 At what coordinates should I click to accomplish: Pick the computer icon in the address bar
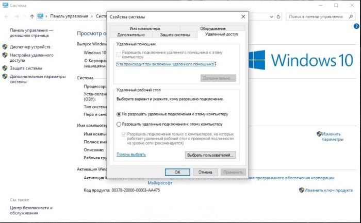click(40, 16)
